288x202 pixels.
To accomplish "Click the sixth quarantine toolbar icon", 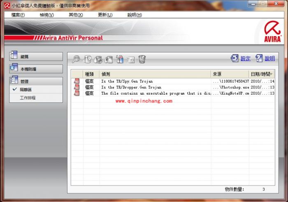I will tap(131, 59).
